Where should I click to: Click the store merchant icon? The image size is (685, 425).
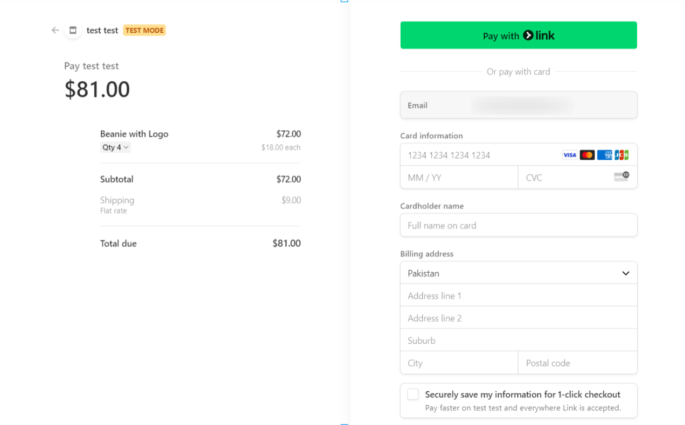(x=73, y=30)
